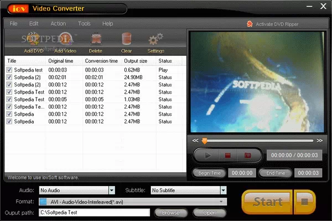Screen dimensions: 332x221
Task: Click the End Time value 00:00:03 field
Action: click(308, 173)
